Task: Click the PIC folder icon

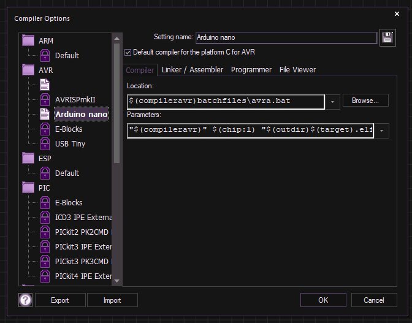Action: tap(28, 188)
